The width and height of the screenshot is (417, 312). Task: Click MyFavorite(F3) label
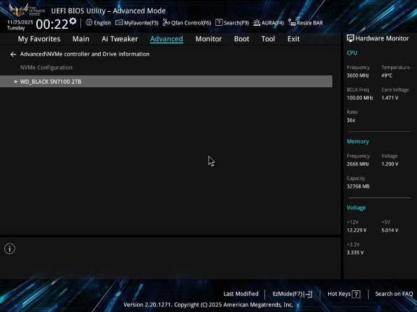click(141, 23)
